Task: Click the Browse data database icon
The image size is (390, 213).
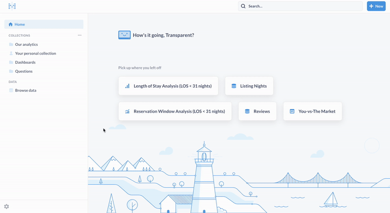Action: tap(11, 91)
